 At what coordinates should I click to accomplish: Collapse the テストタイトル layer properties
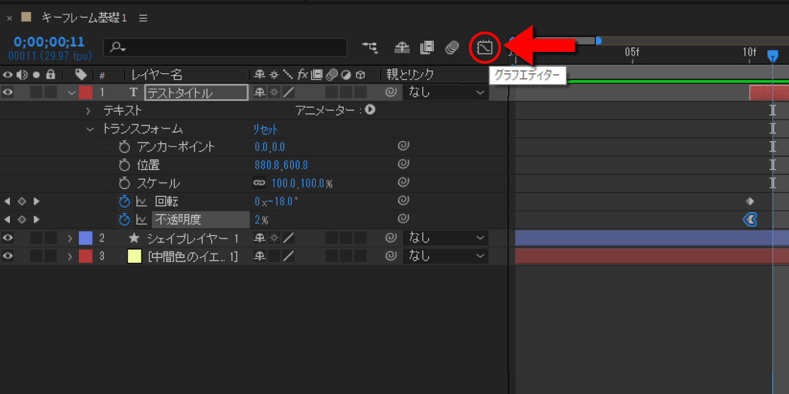click(72, 93)
